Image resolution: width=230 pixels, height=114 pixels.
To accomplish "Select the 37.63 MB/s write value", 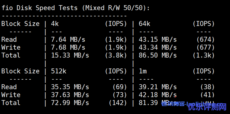I will (70, 95).
